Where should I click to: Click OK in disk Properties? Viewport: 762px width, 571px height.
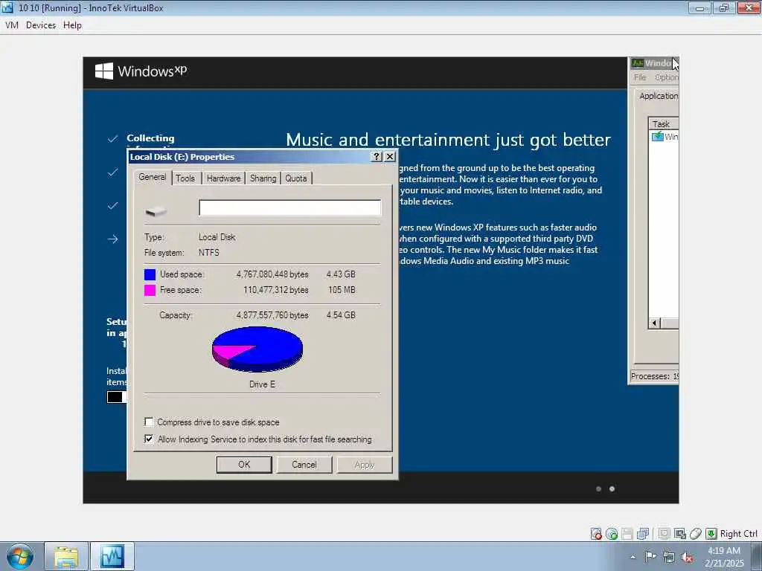pyautogui.click(x=244, y=465)
